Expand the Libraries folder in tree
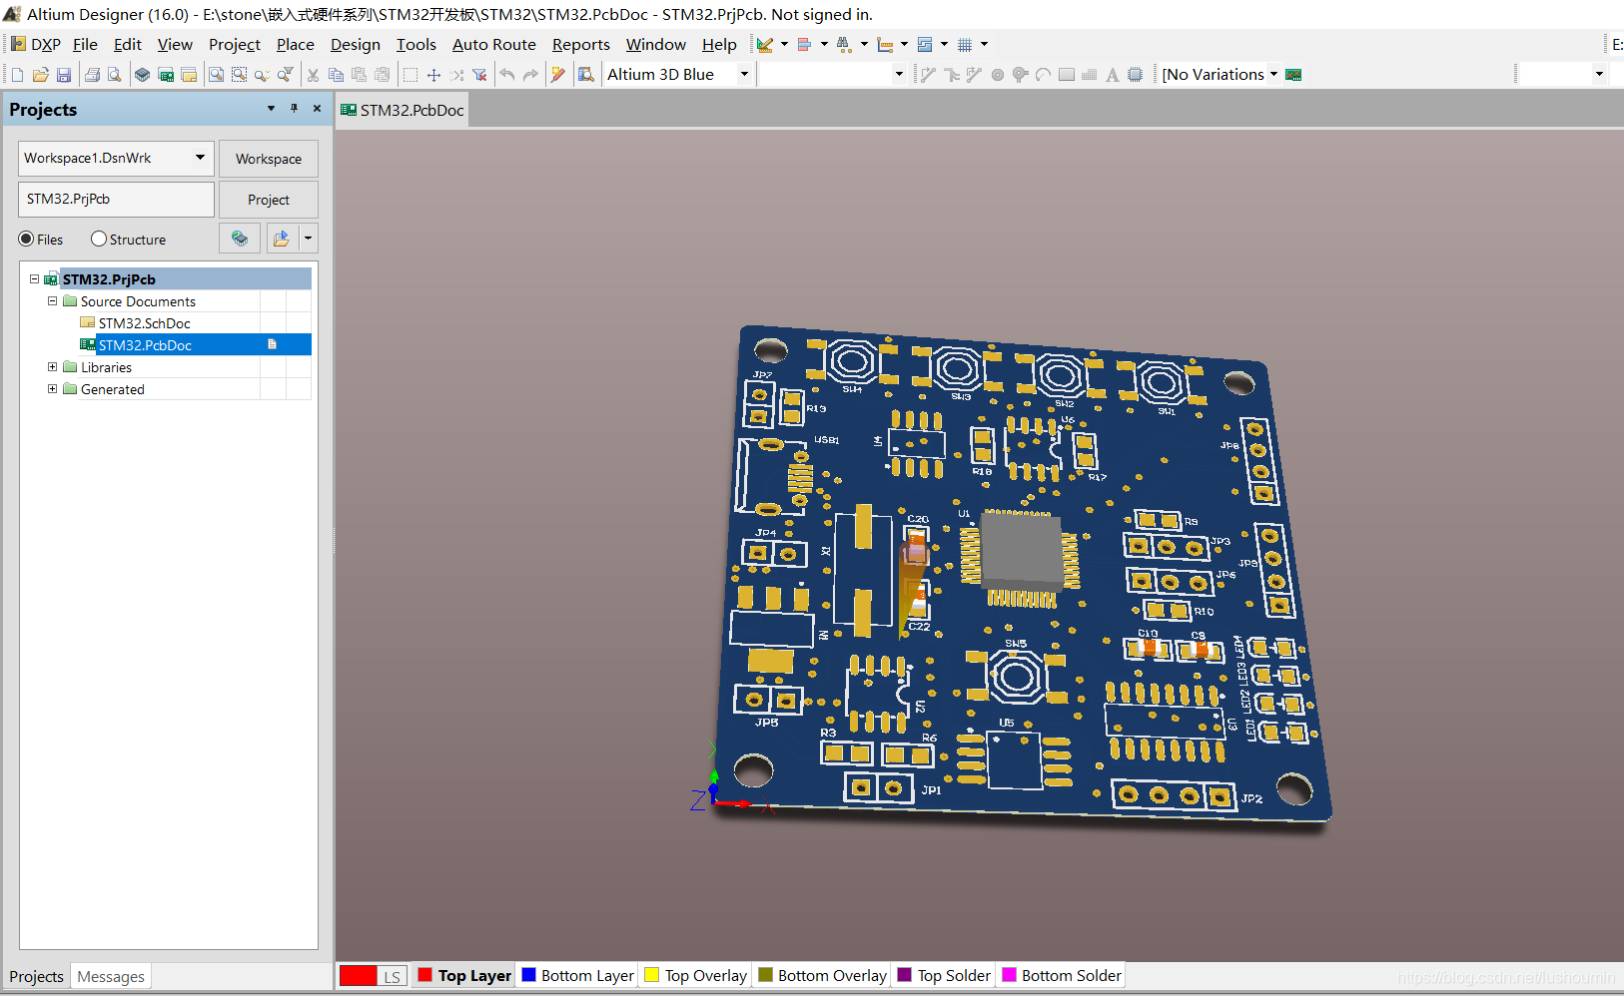 [53, 367]
